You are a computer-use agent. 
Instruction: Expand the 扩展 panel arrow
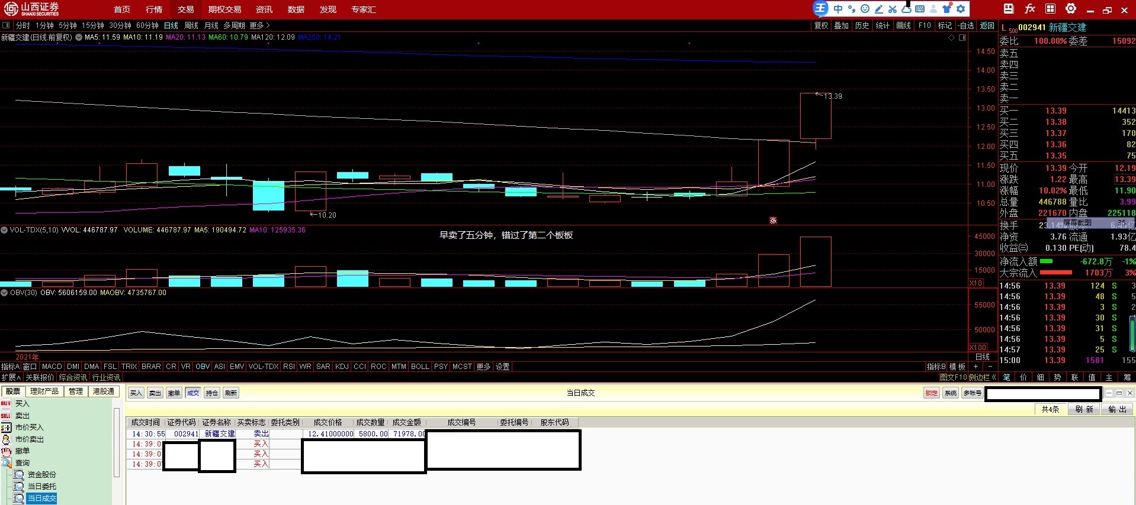[x=11, y=377]
